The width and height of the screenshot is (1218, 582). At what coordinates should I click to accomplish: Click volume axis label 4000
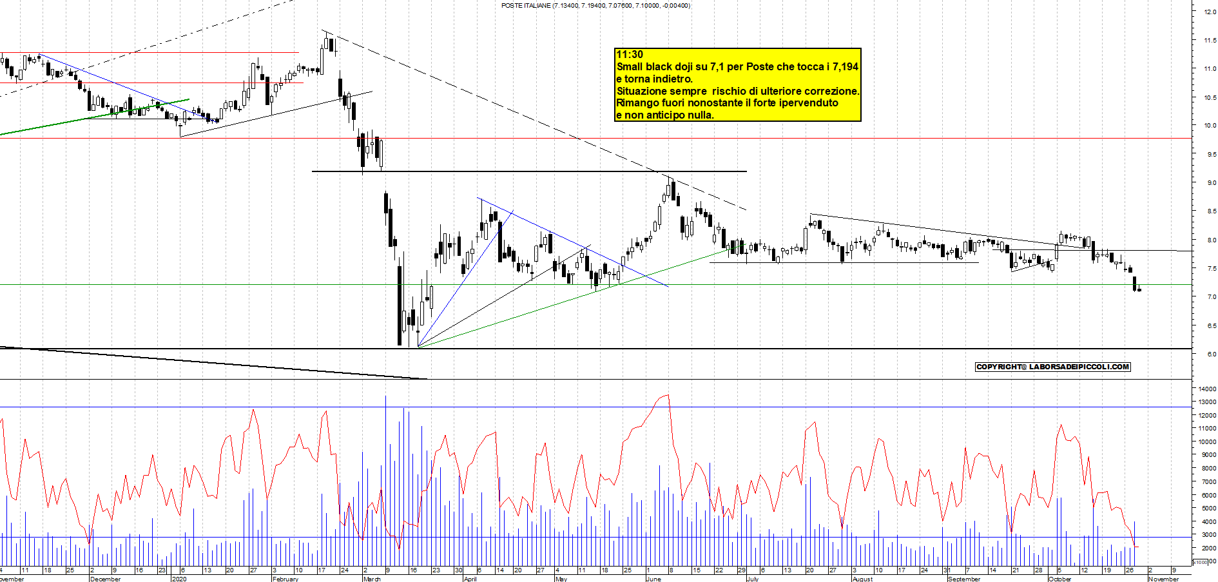[x=1208, y=521]
